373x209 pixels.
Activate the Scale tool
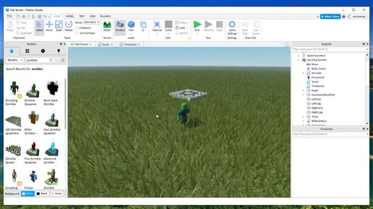(59, 26)
